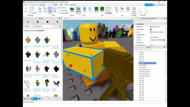Activate the Move tool
This screenshot has height=107, width=190.
point(45,10)
